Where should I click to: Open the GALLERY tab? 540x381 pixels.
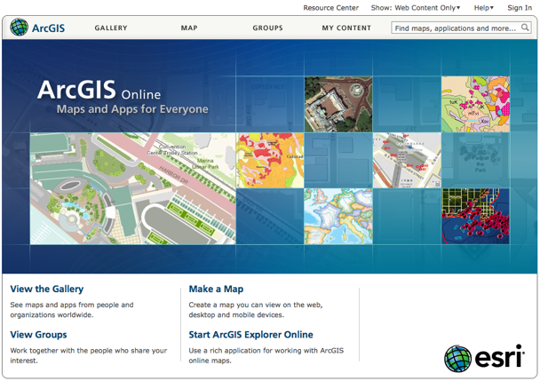(111, 28)
